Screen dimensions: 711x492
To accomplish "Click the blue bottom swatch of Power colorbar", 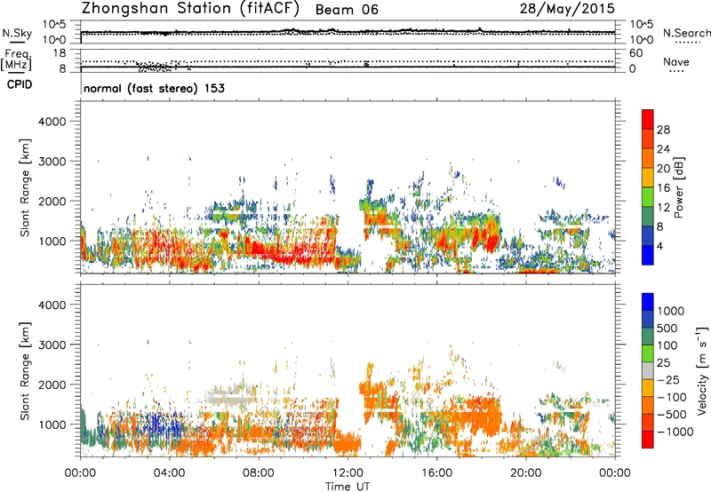I will 648,255.
